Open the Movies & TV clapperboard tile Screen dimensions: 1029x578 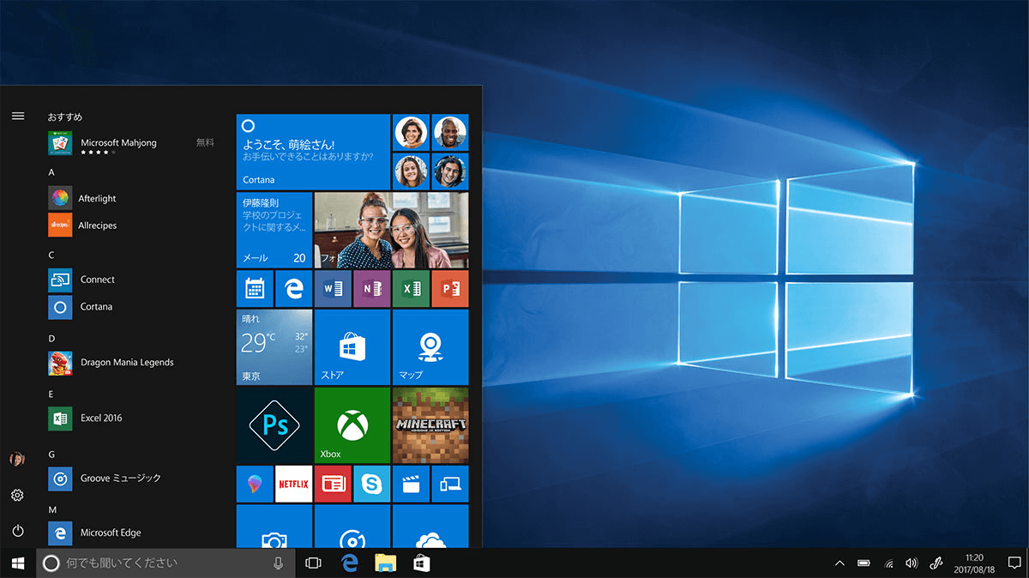point(411,485)
